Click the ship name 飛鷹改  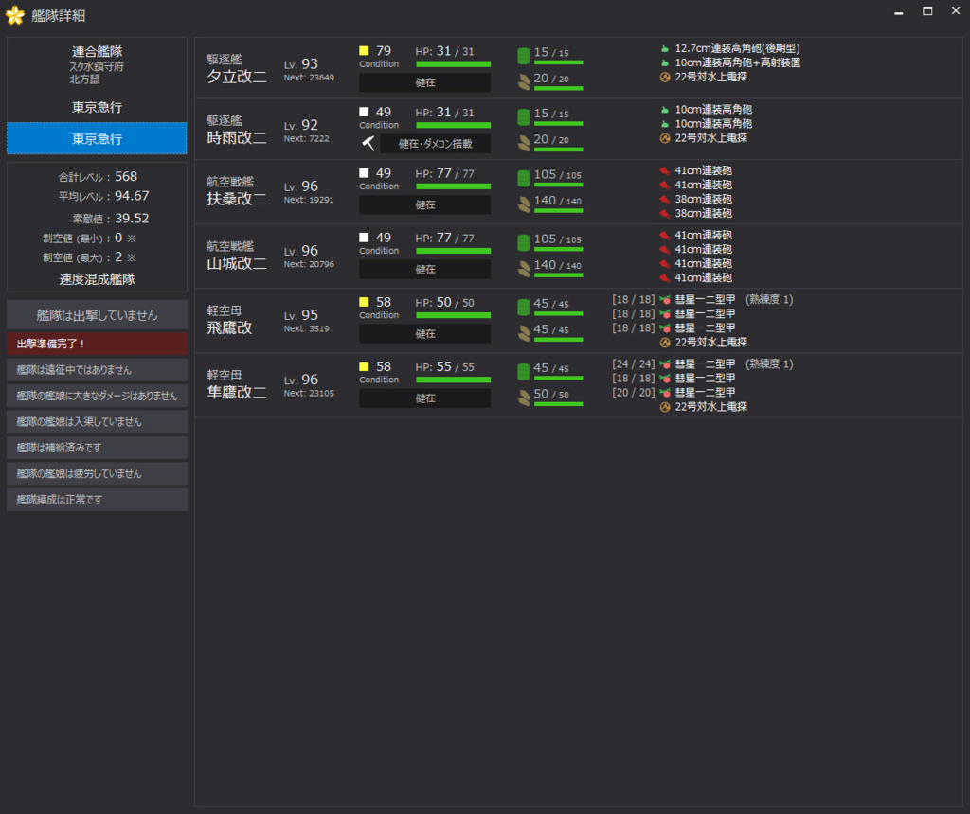click(229, 327)
